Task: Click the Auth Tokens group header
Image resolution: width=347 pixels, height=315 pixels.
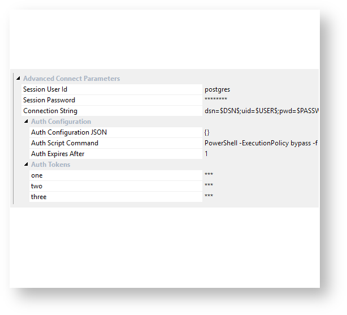Action: click(x=51, y=165)
